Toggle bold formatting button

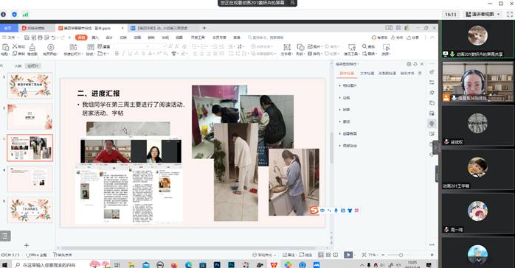click(x=117, y=54)
